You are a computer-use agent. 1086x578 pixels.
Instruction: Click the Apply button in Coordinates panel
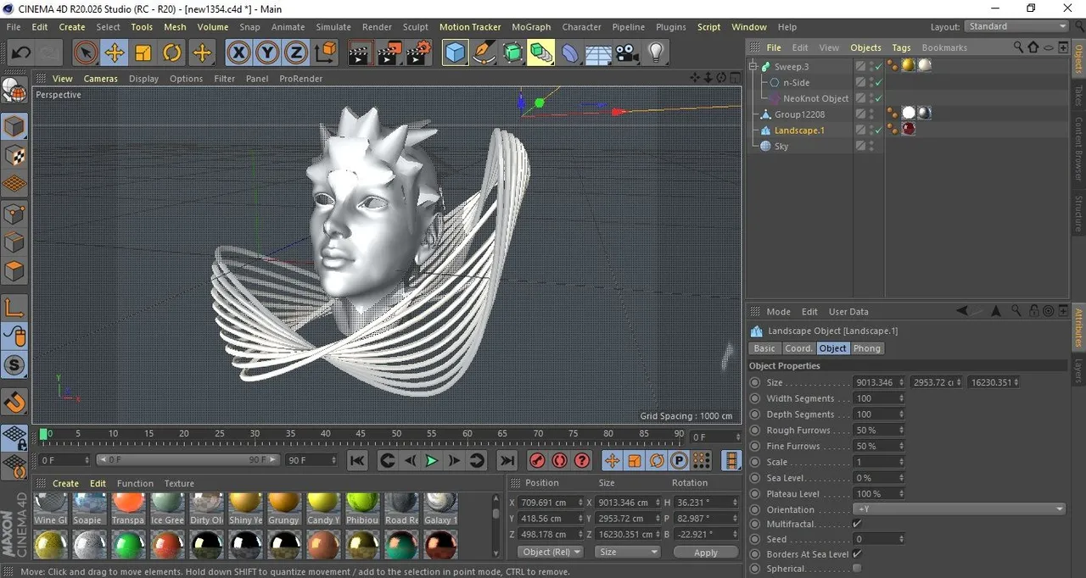coord(706,552)
